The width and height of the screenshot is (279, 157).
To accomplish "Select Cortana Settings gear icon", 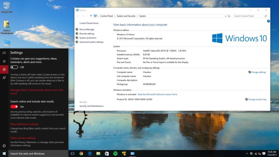I will coord(4,70).
